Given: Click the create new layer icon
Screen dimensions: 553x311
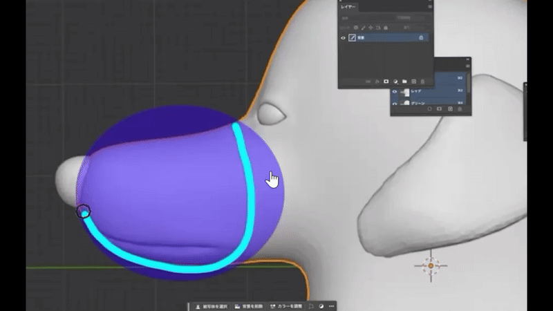Looking at the screenshot, I should [413, 81].
